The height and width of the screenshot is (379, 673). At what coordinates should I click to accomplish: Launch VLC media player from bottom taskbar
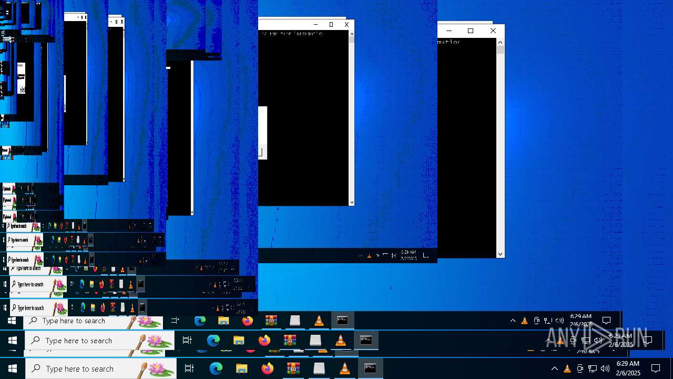(344, 368)
